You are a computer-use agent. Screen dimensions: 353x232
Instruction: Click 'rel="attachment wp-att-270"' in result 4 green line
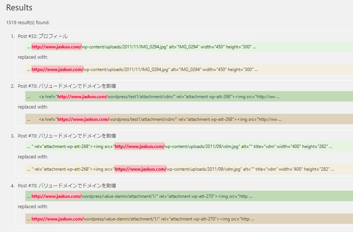187,196
